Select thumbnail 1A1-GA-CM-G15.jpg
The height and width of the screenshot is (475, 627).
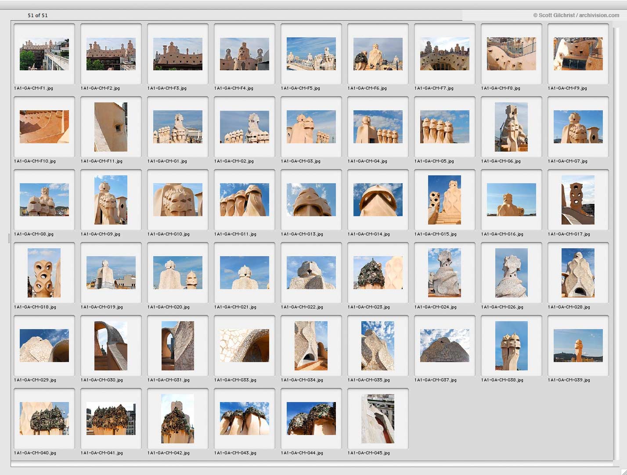(445, 200)
